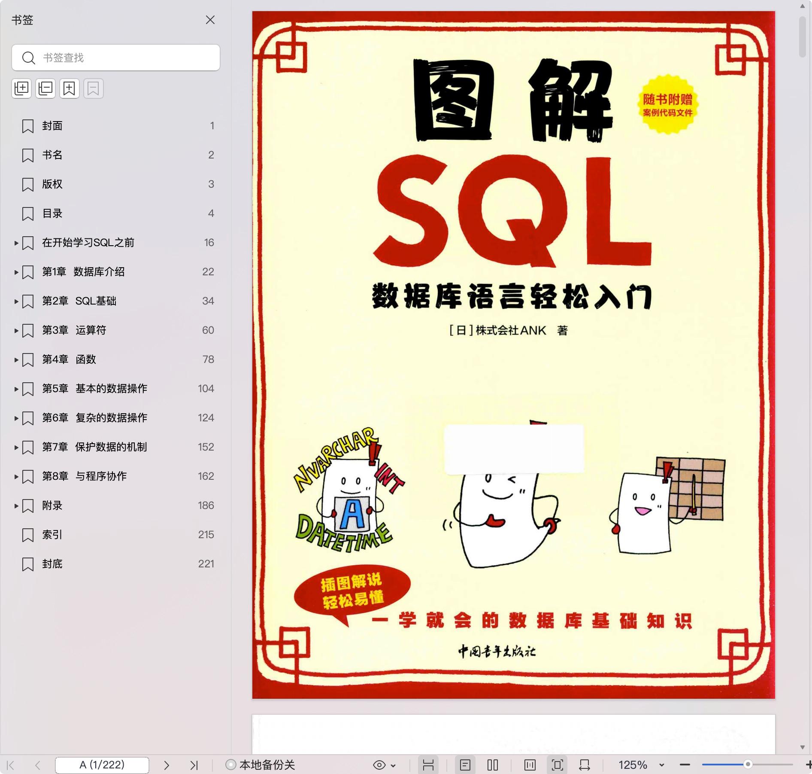This screenshot has width=812, height=774.
Task: Close the 书签 bookmark panel
Action: click(x=210, y=20)
